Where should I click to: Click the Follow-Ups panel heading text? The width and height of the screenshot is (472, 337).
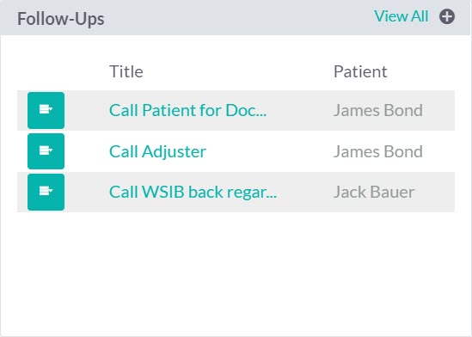click(61, 19)
